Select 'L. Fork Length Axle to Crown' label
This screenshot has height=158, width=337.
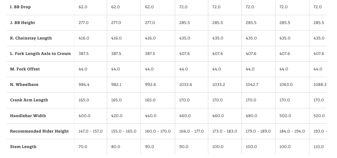(x=40, y=54)
